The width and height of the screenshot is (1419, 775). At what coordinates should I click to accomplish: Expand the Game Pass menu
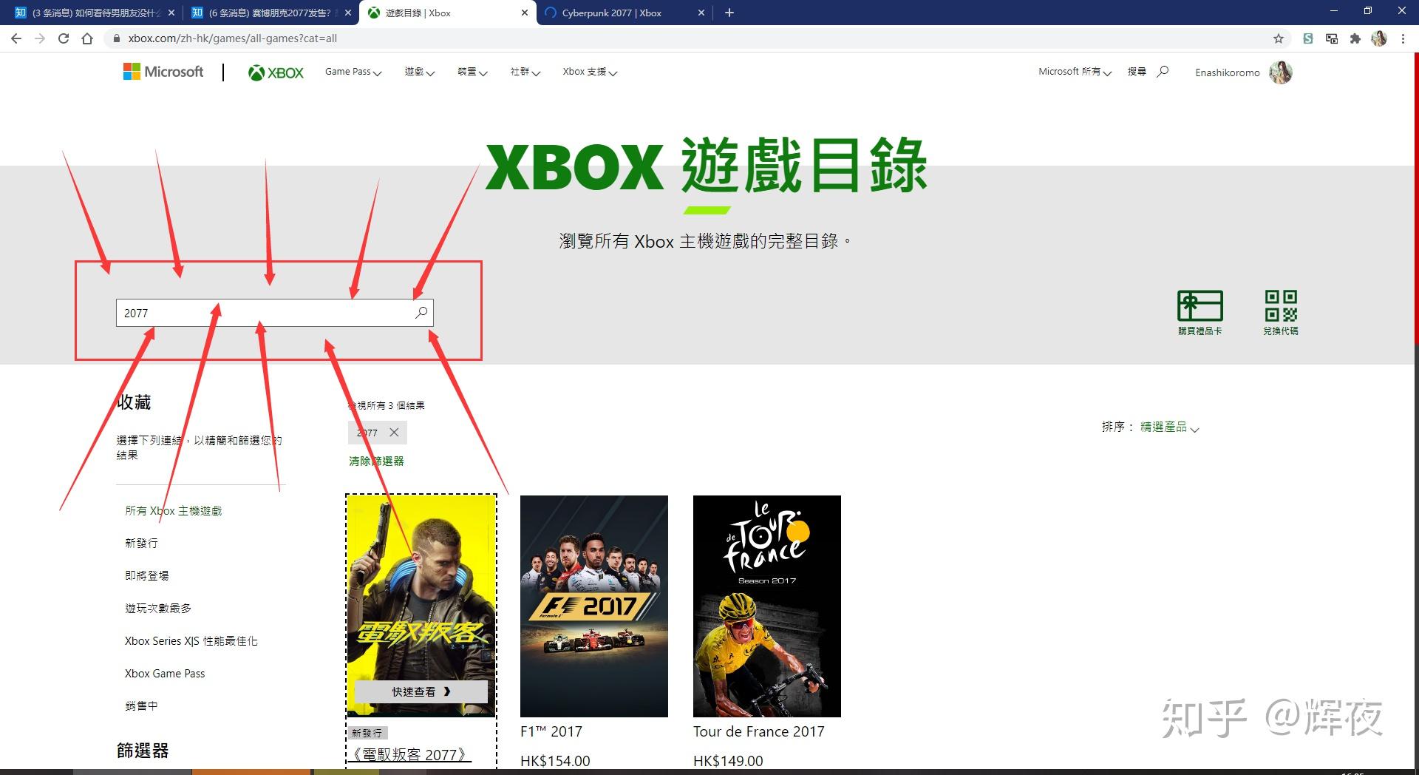tap(353, 72)
